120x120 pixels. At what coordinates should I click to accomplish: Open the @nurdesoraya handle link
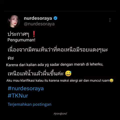click(39, 24)
